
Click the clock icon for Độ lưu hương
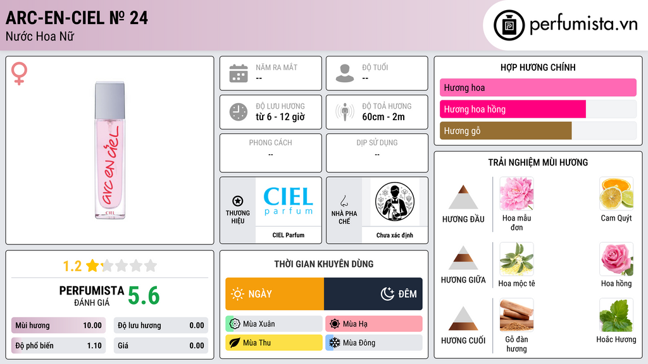click(x=239, y=112)
